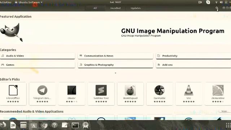The width and height of the screenshot is (231, 130).
Task: Click the Sublime Text name label
Action: (101, 98)
